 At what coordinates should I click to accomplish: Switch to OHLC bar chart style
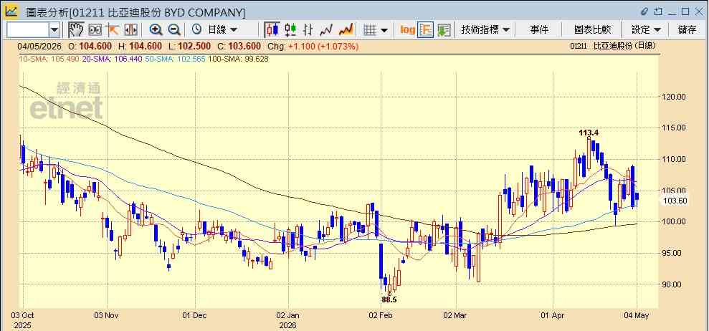click(308, 30)
